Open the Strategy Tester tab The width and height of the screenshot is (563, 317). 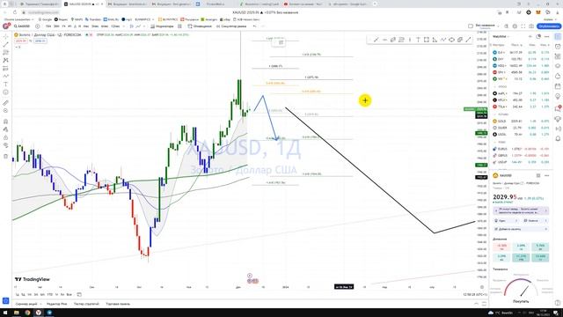click(x=86, y=304)
